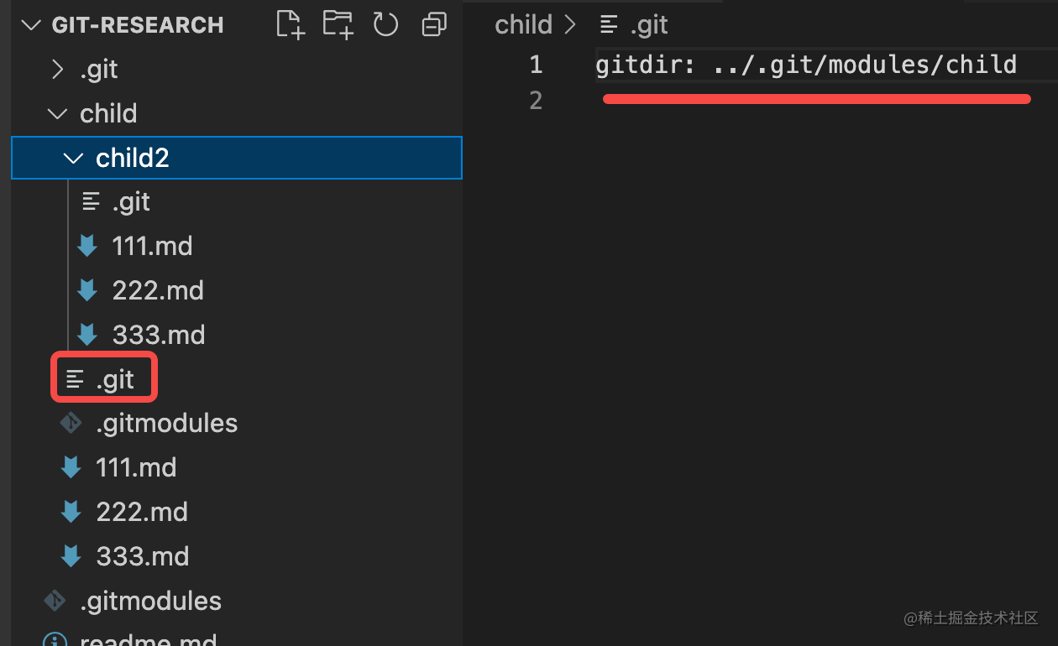Collapse the child folder
Viewport: 1058px width, 646px height.
pos(57,113)
